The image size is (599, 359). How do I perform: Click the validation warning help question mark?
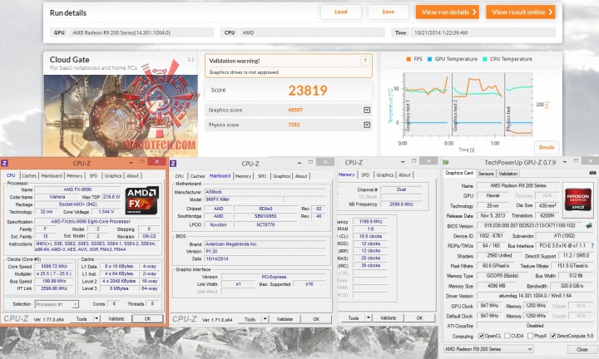365,61
